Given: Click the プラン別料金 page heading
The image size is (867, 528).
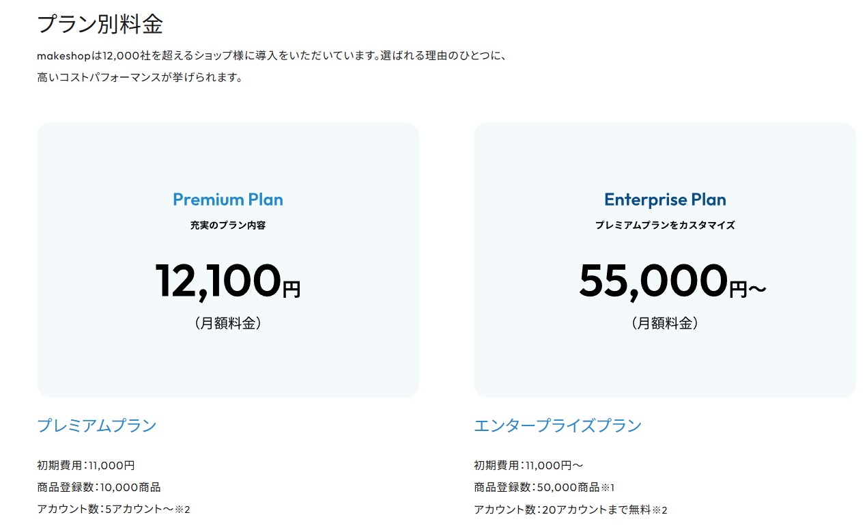Looking at the screenshot, I should (100, 25).
